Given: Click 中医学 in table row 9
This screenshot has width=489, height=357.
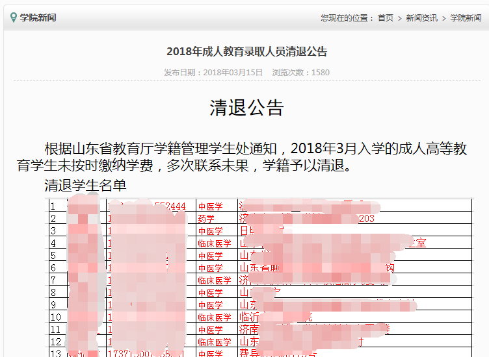Looking at the screenshot, I should [211, 305].
